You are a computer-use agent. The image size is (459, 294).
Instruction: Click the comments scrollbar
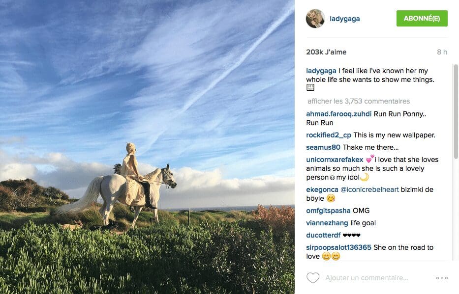456,111
